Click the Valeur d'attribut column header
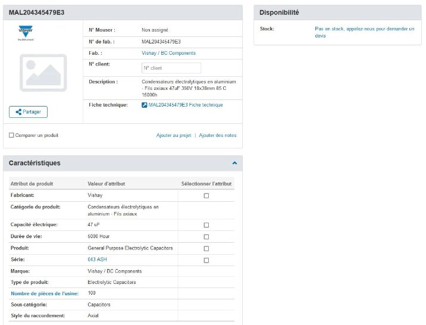426x325 pixels. tap(106, 184)
